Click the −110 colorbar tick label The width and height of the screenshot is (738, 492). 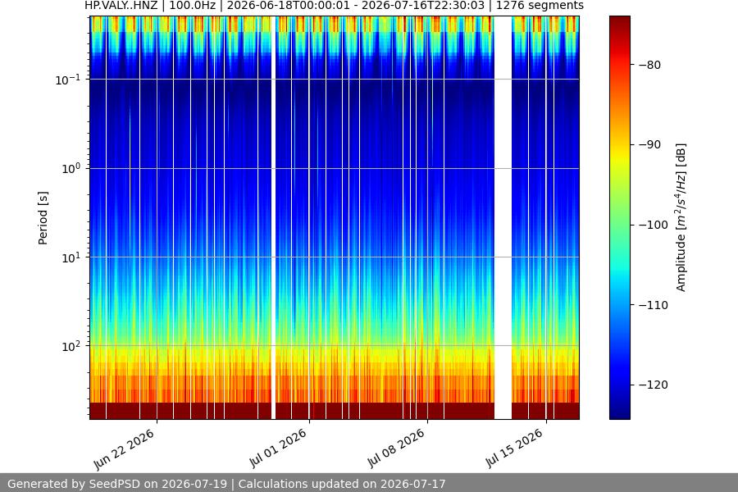tap(653, 305)
